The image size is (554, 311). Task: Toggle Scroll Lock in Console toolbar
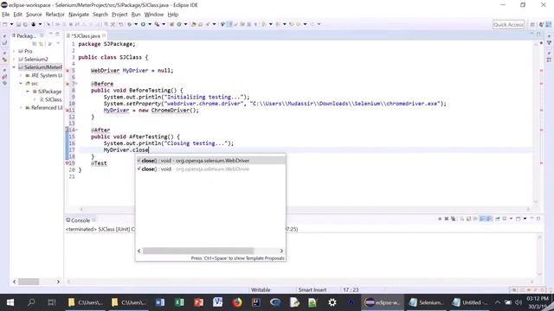coord(468,219)
